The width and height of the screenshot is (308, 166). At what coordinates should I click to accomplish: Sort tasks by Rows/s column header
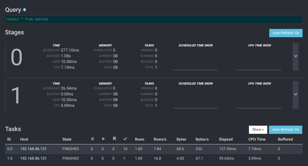[x=160, y=139]
